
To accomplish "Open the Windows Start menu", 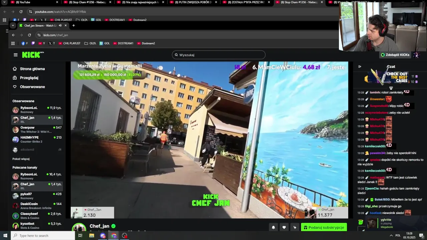I will [x=5, y=236].
